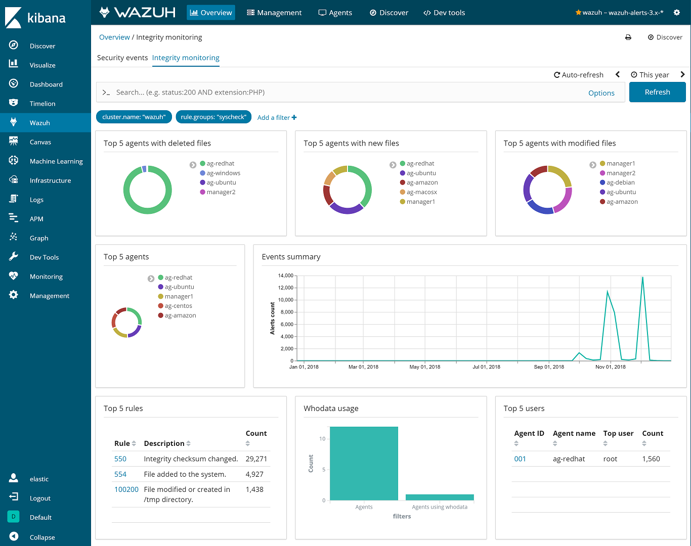Click the Overview breadcrumb link
691x546 pixels.
(x=114, y=37)
